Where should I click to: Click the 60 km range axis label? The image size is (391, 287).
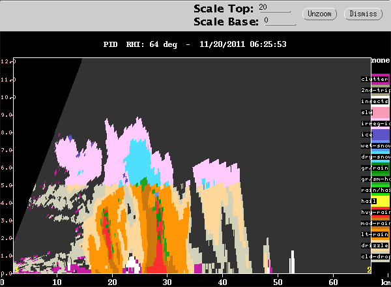(333, 282)
